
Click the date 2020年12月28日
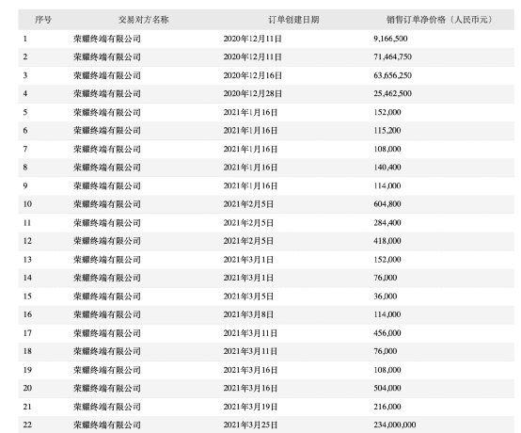[253, 94]
